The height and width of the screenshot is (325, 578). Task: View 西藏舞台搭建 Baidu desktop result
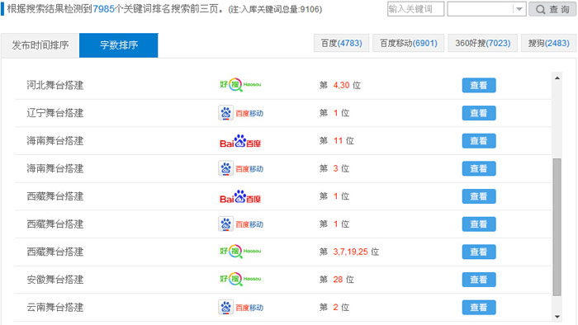[x=479, y=196]
